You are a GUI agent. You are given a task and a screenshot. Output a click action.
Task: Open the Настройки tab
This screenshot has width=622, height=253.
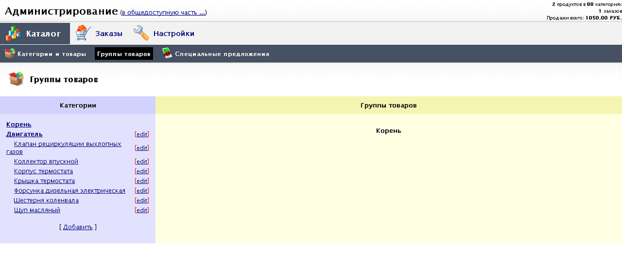(x=173, y=33)
